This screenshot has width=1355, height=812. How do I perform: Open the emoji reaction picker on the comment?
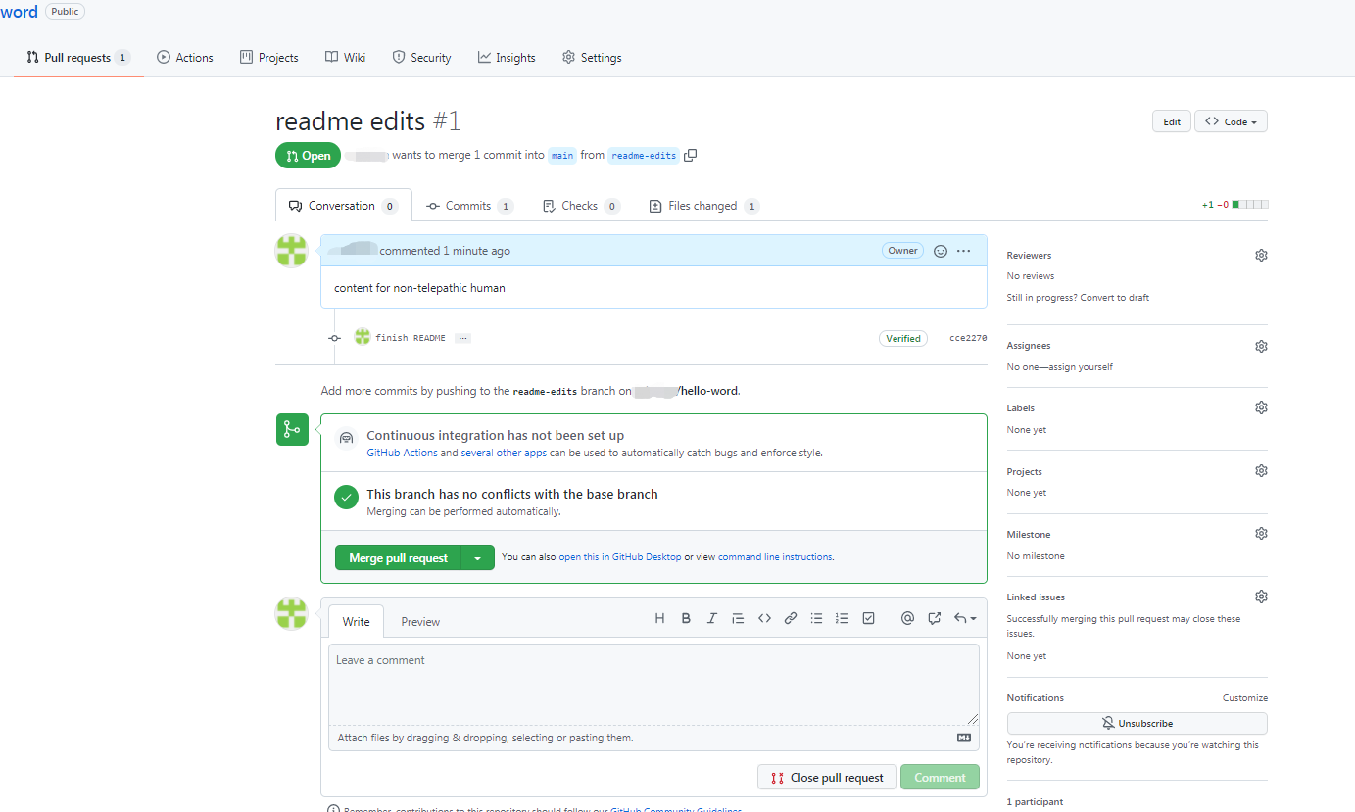pos(941,250)
